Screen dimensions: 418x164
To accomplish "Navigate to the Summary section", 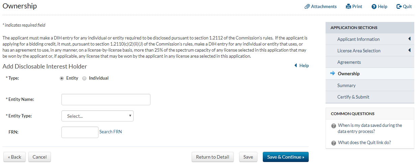I will (346, 85).
